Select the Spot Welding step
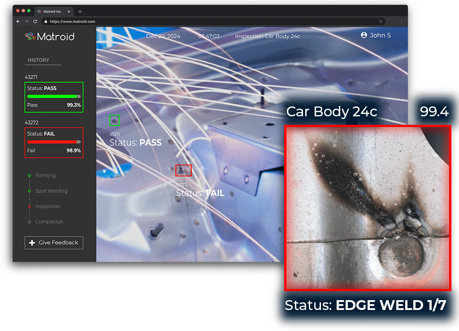 [x=51, y=191]
